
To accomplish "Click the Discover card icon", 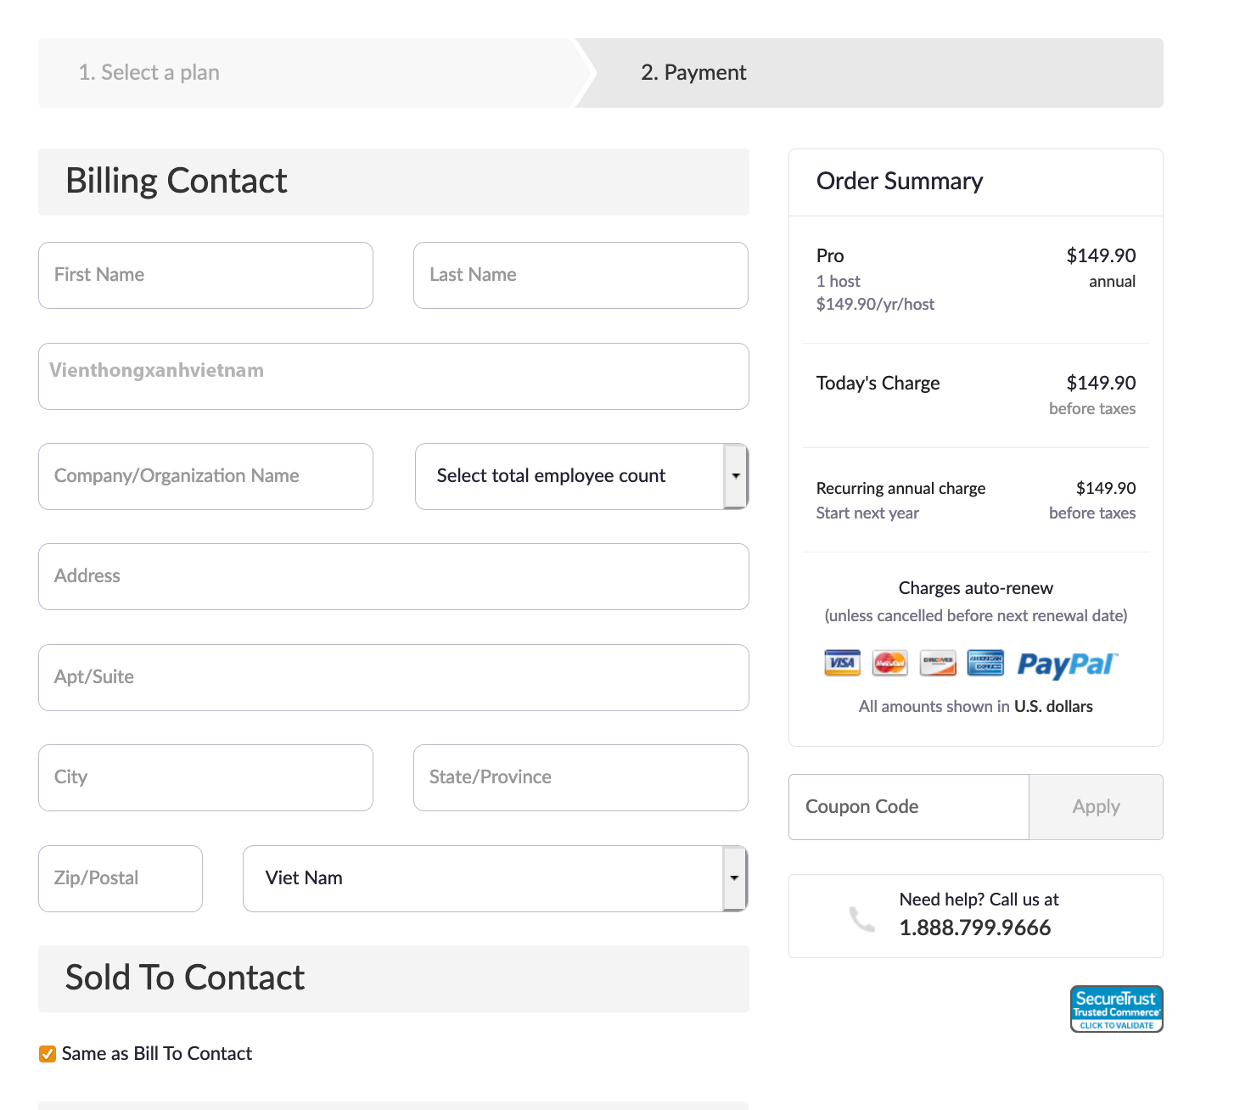I will coord(938,663).
